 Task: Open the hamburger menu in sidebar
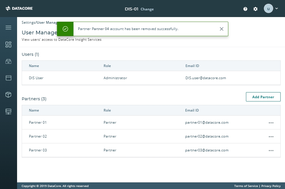pyautogui.click(x=8, y=27)
